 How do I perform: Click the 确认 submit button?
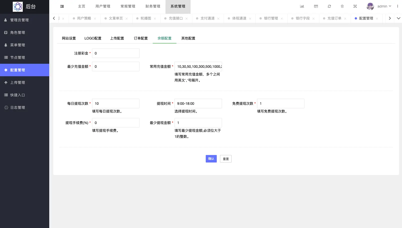point(211,159)
